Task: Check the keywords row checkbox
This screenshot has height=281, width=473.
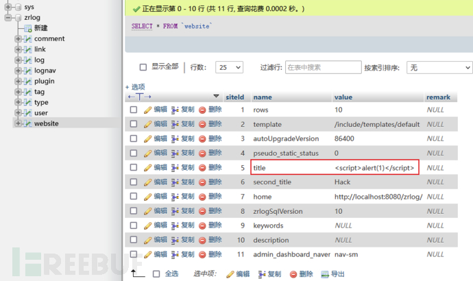Action: [134, 225]
